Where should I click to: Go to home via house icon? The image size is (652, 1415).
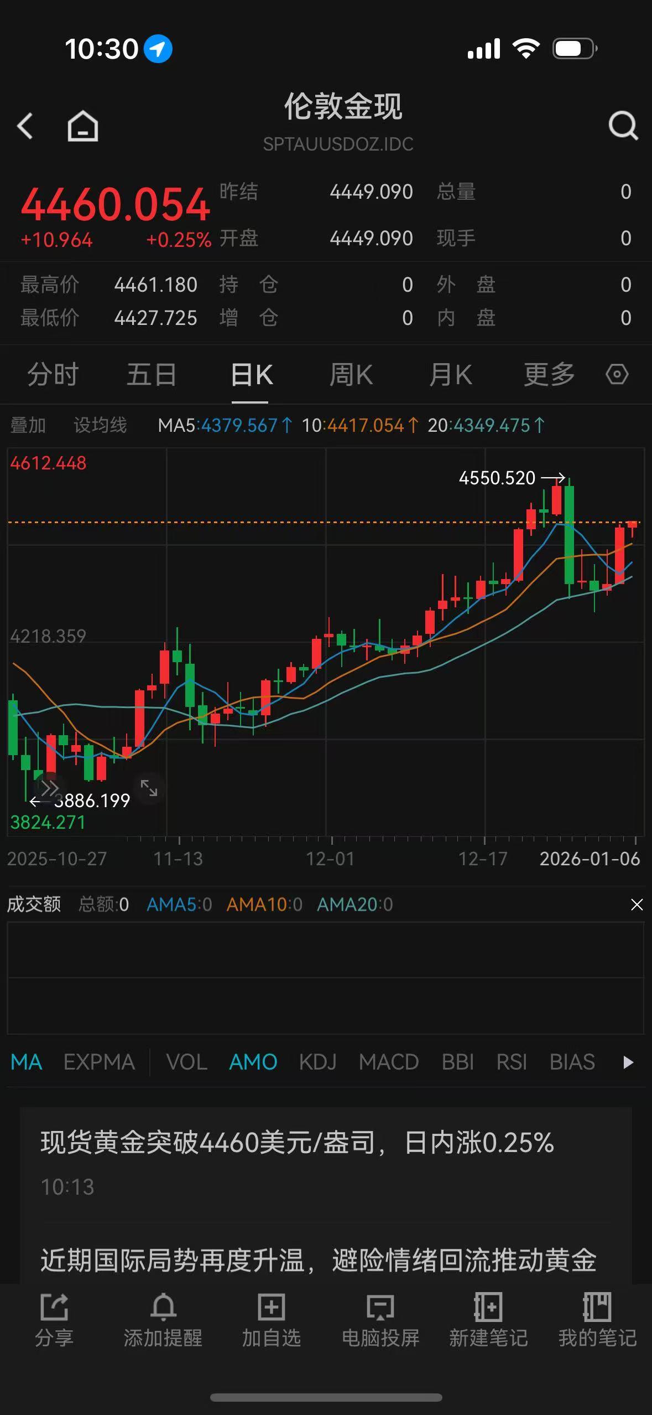83,126
